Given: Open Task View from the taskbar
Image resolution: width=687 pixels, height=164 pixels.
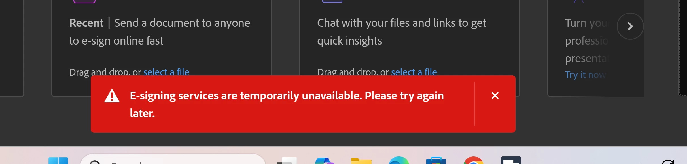Looking at the screenshot, I should coord(287,161).
